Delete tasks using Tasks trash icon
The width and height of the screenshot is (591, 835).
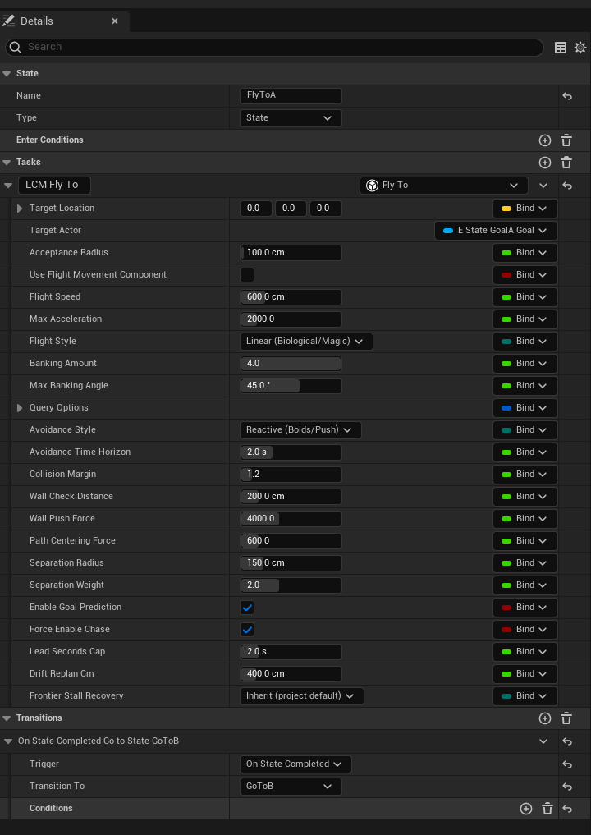tap(566, 163)
